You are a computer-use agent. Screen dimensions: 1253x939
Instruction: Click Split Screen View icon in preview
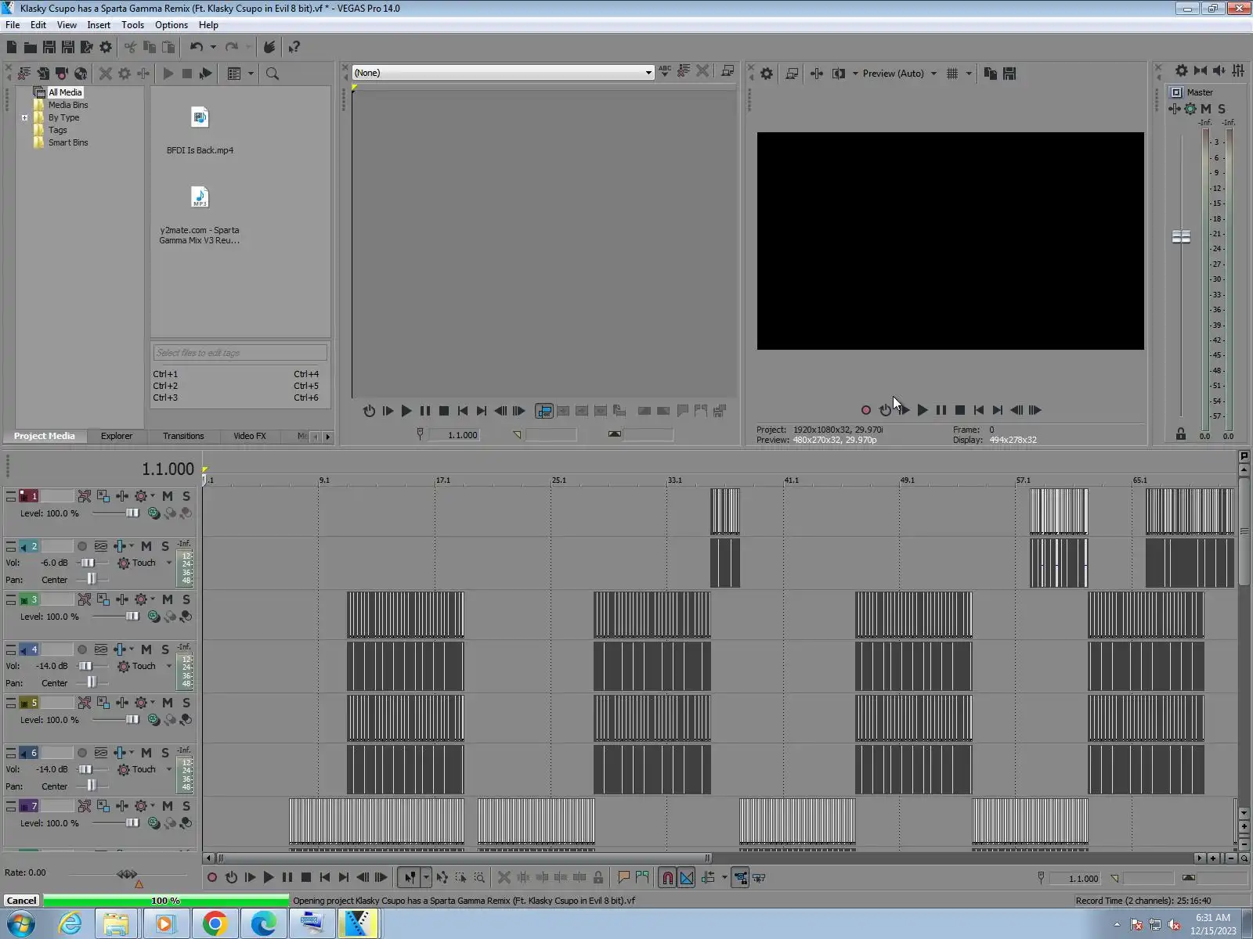click(839, 74)
